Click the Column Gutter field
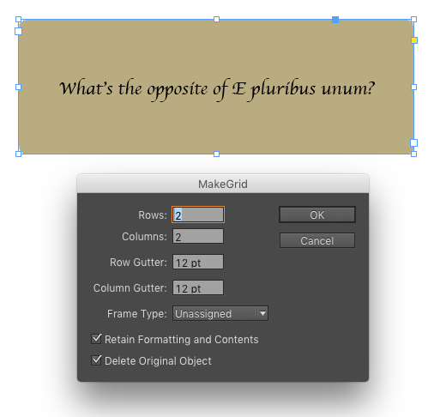This screenshot has width=434, height=417. (x=198, y=287)
